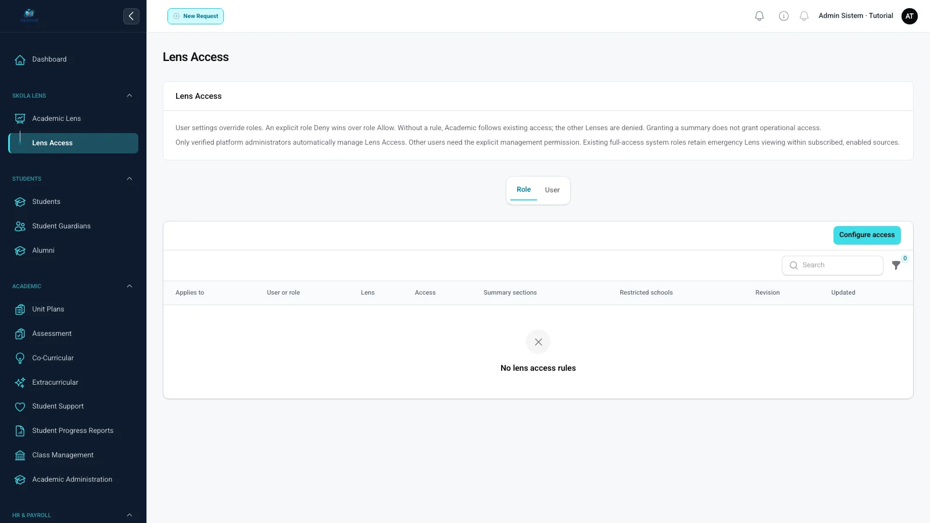Click the school logo in sidebar

(x=29, y=15)
